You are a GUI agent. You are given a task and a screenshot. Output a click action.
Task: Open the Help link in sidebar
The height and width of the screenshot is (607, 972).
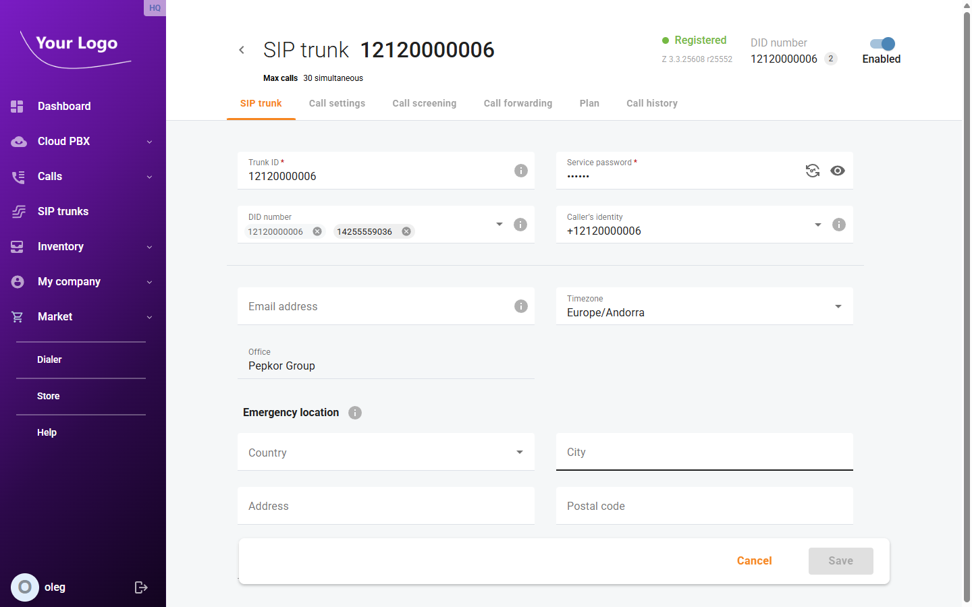click(x=47, y=432)
